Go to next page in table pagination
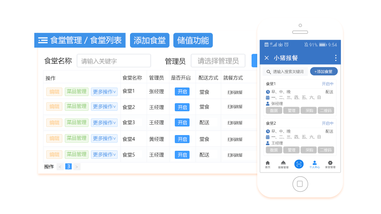 (77, 167)
